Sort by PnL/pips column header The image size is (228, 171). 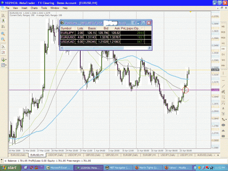pyautogui.click(x=132, y=28)
